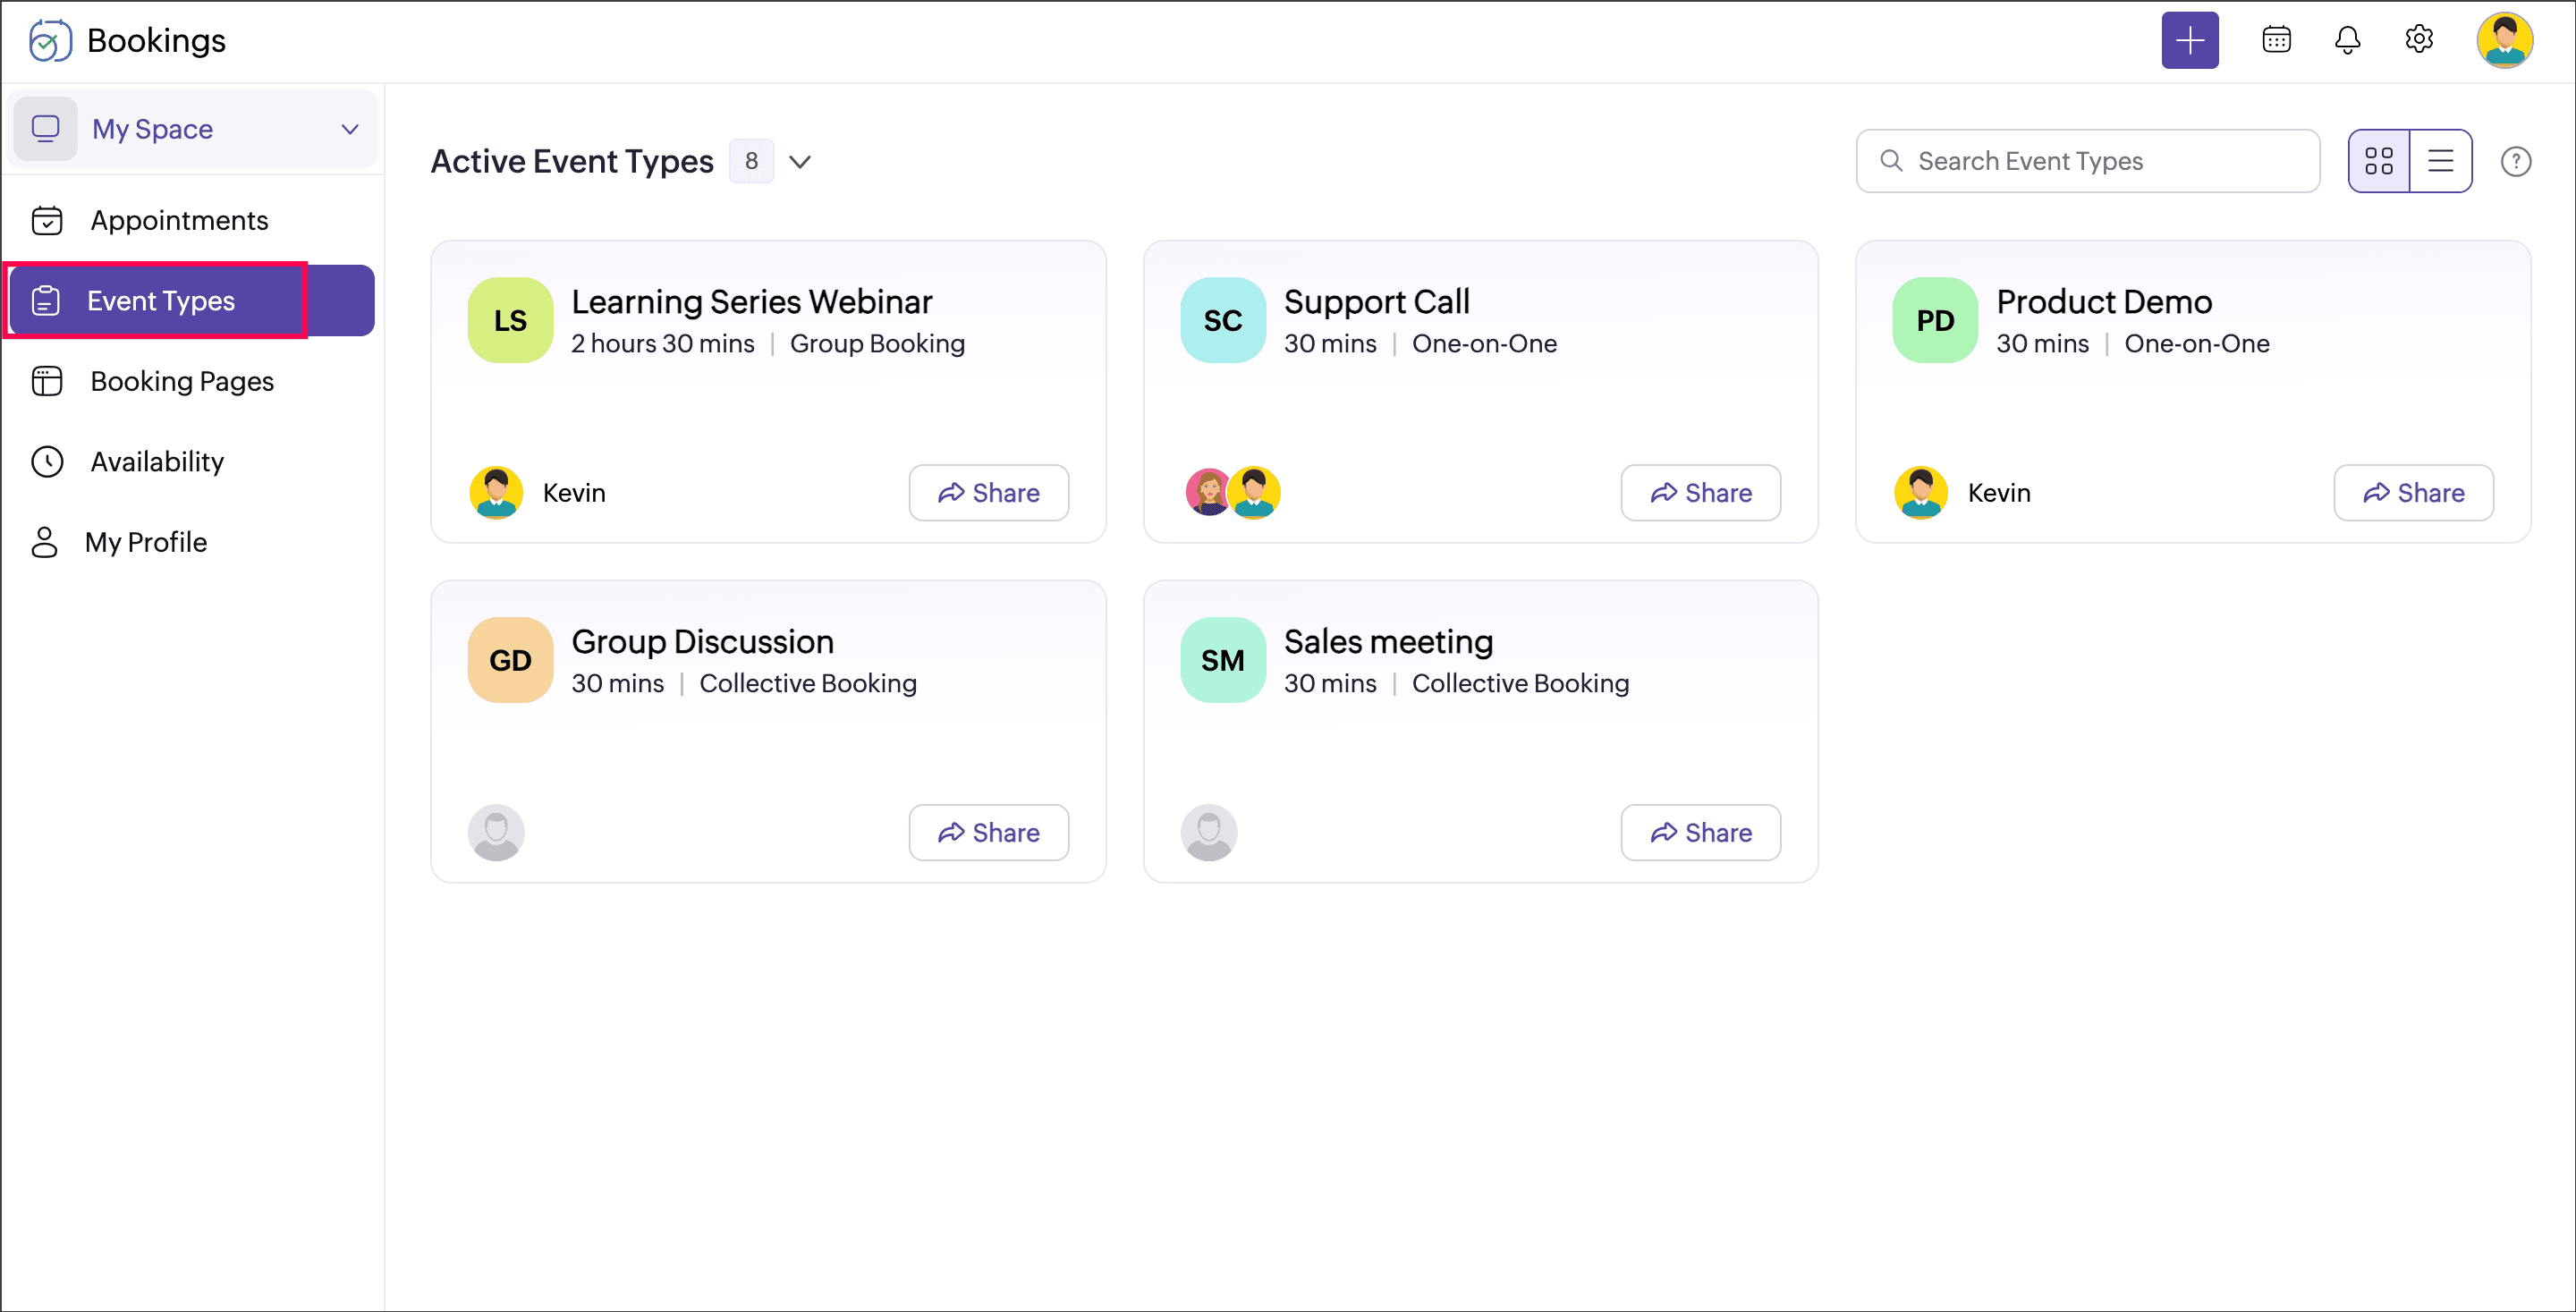The height and width of the screenshot is (1312, 2576).
Task: Click the LS Learning Series Webinar badge
Action: click(x=510, y=320)
